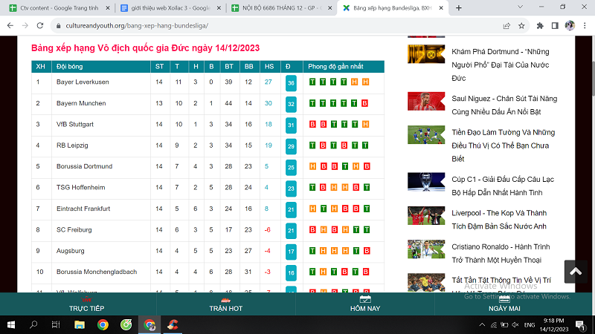Bookmark this page with star icon
The image size is (595, 334).
click(521, 25)
